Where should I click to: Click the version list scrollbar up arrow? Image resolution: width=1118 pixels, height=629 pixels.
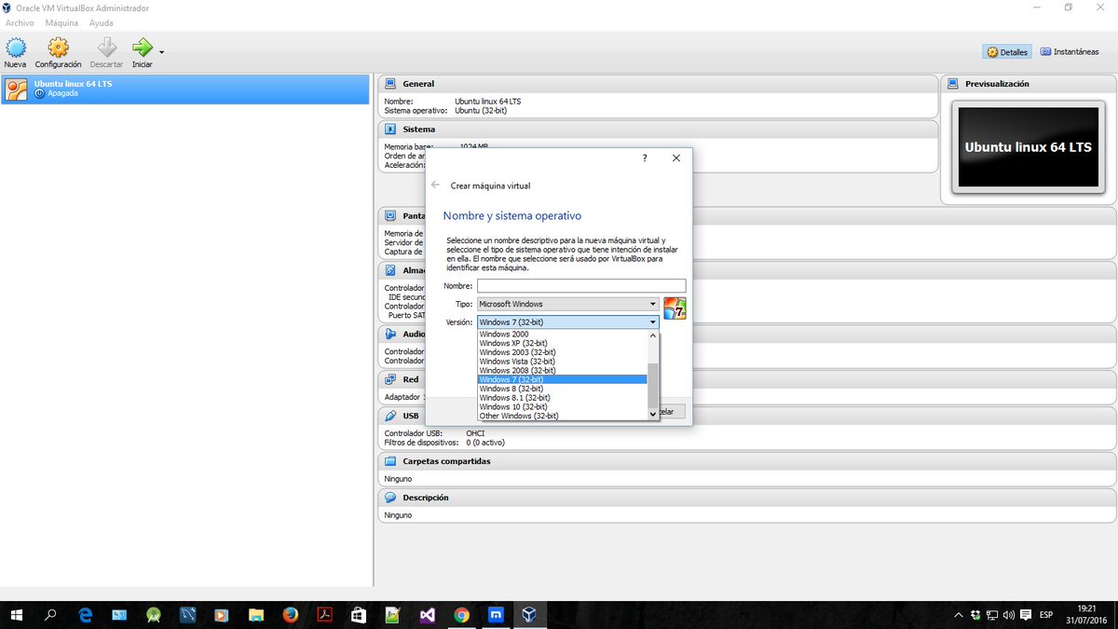tap(653, 335)
